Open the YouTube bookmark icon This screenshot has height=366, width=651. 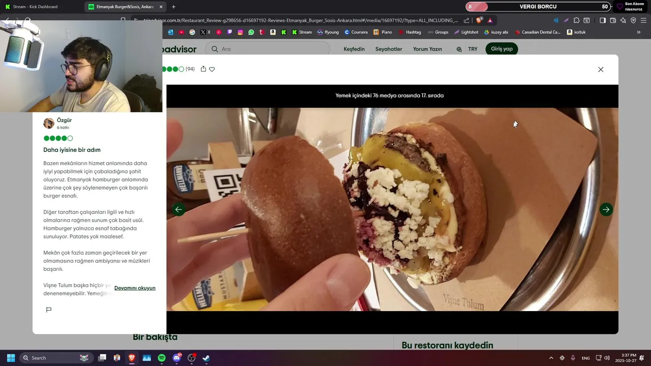[x=182, y=32]
